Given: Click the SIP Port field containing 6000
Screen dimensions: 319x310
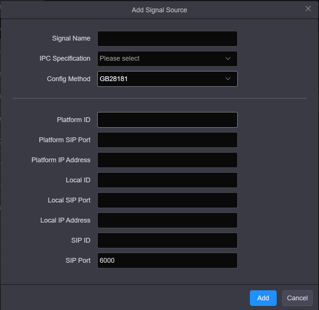Looking at the screenshot, I should [167, 261].
